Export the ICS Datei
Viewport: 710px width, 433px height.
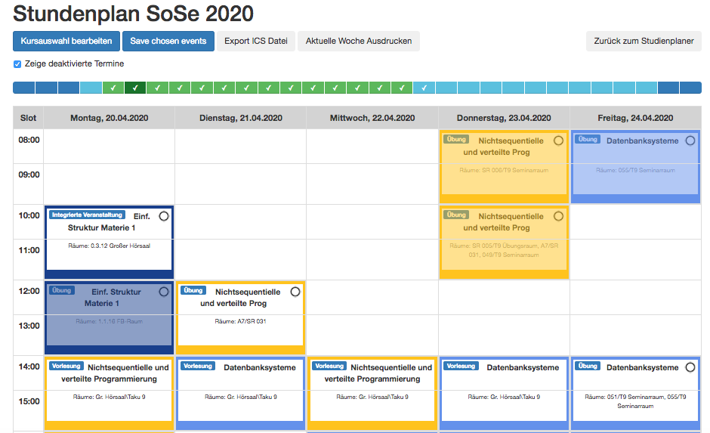pyautogui.click(x=256, y=42)
